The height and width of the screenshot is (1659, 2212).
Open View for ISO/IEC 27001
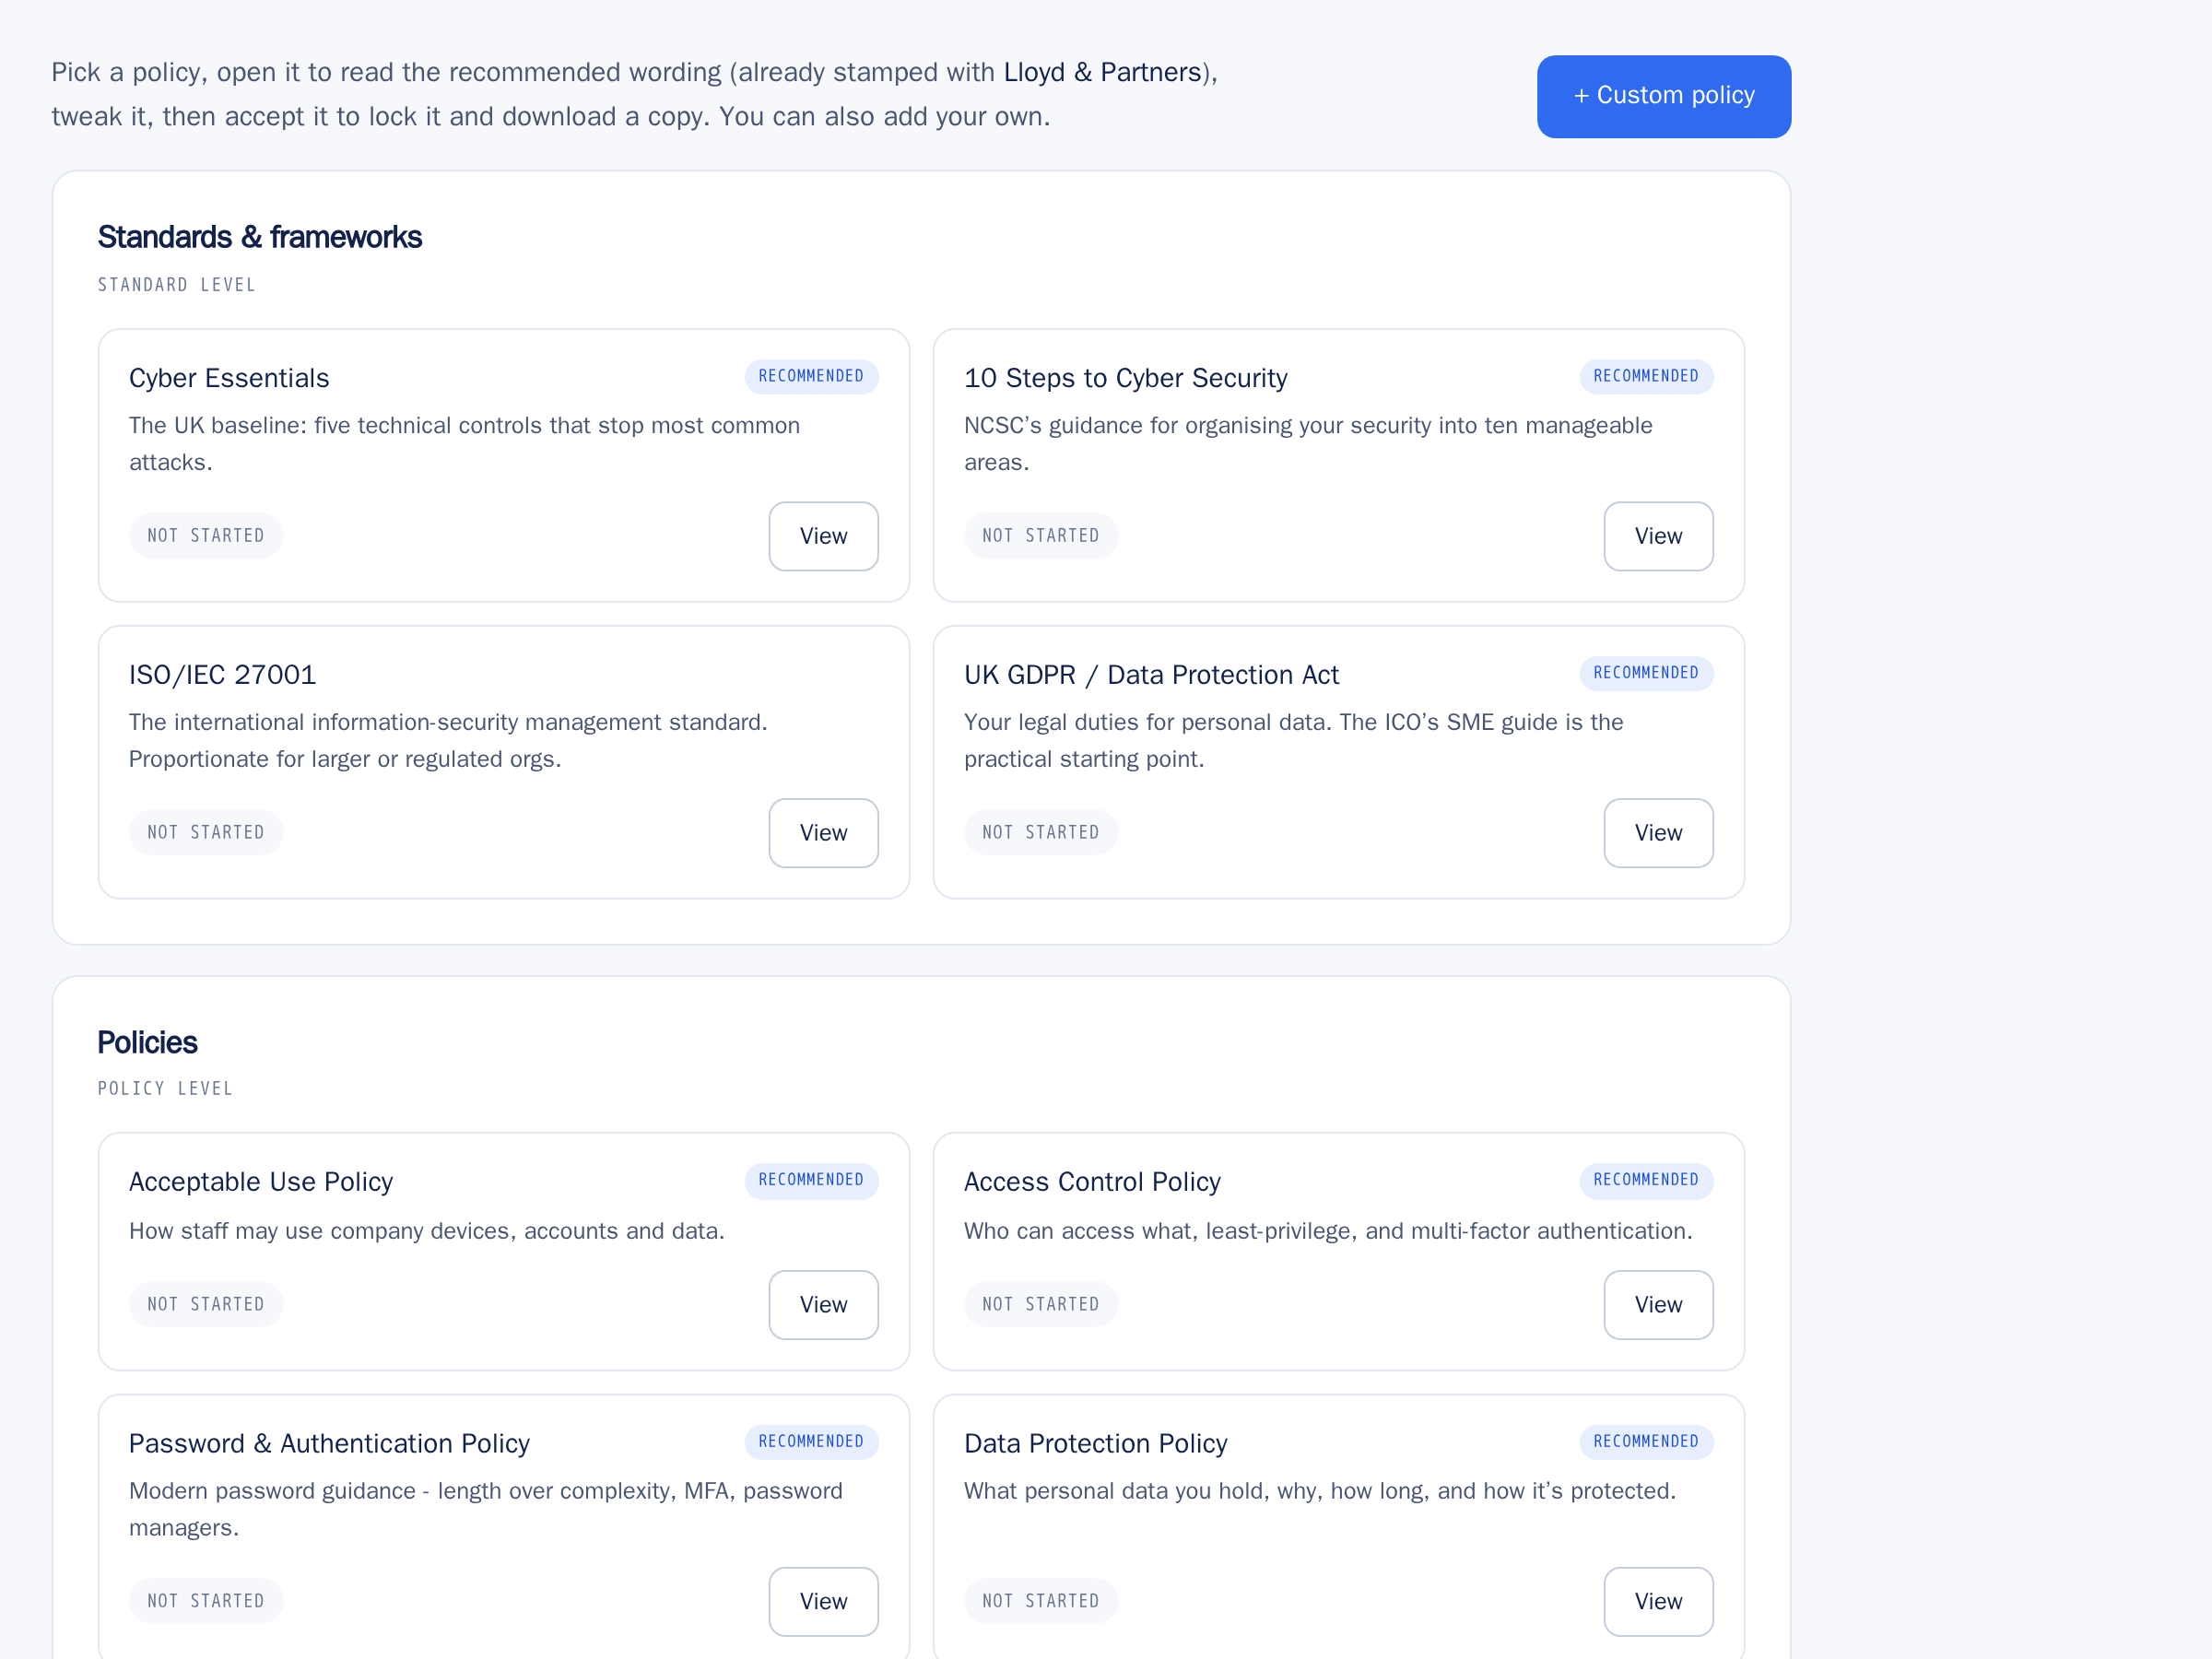pos(823,833)
